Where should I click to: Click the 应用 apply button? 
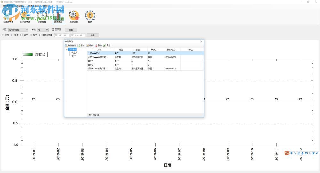coord(92,35)
